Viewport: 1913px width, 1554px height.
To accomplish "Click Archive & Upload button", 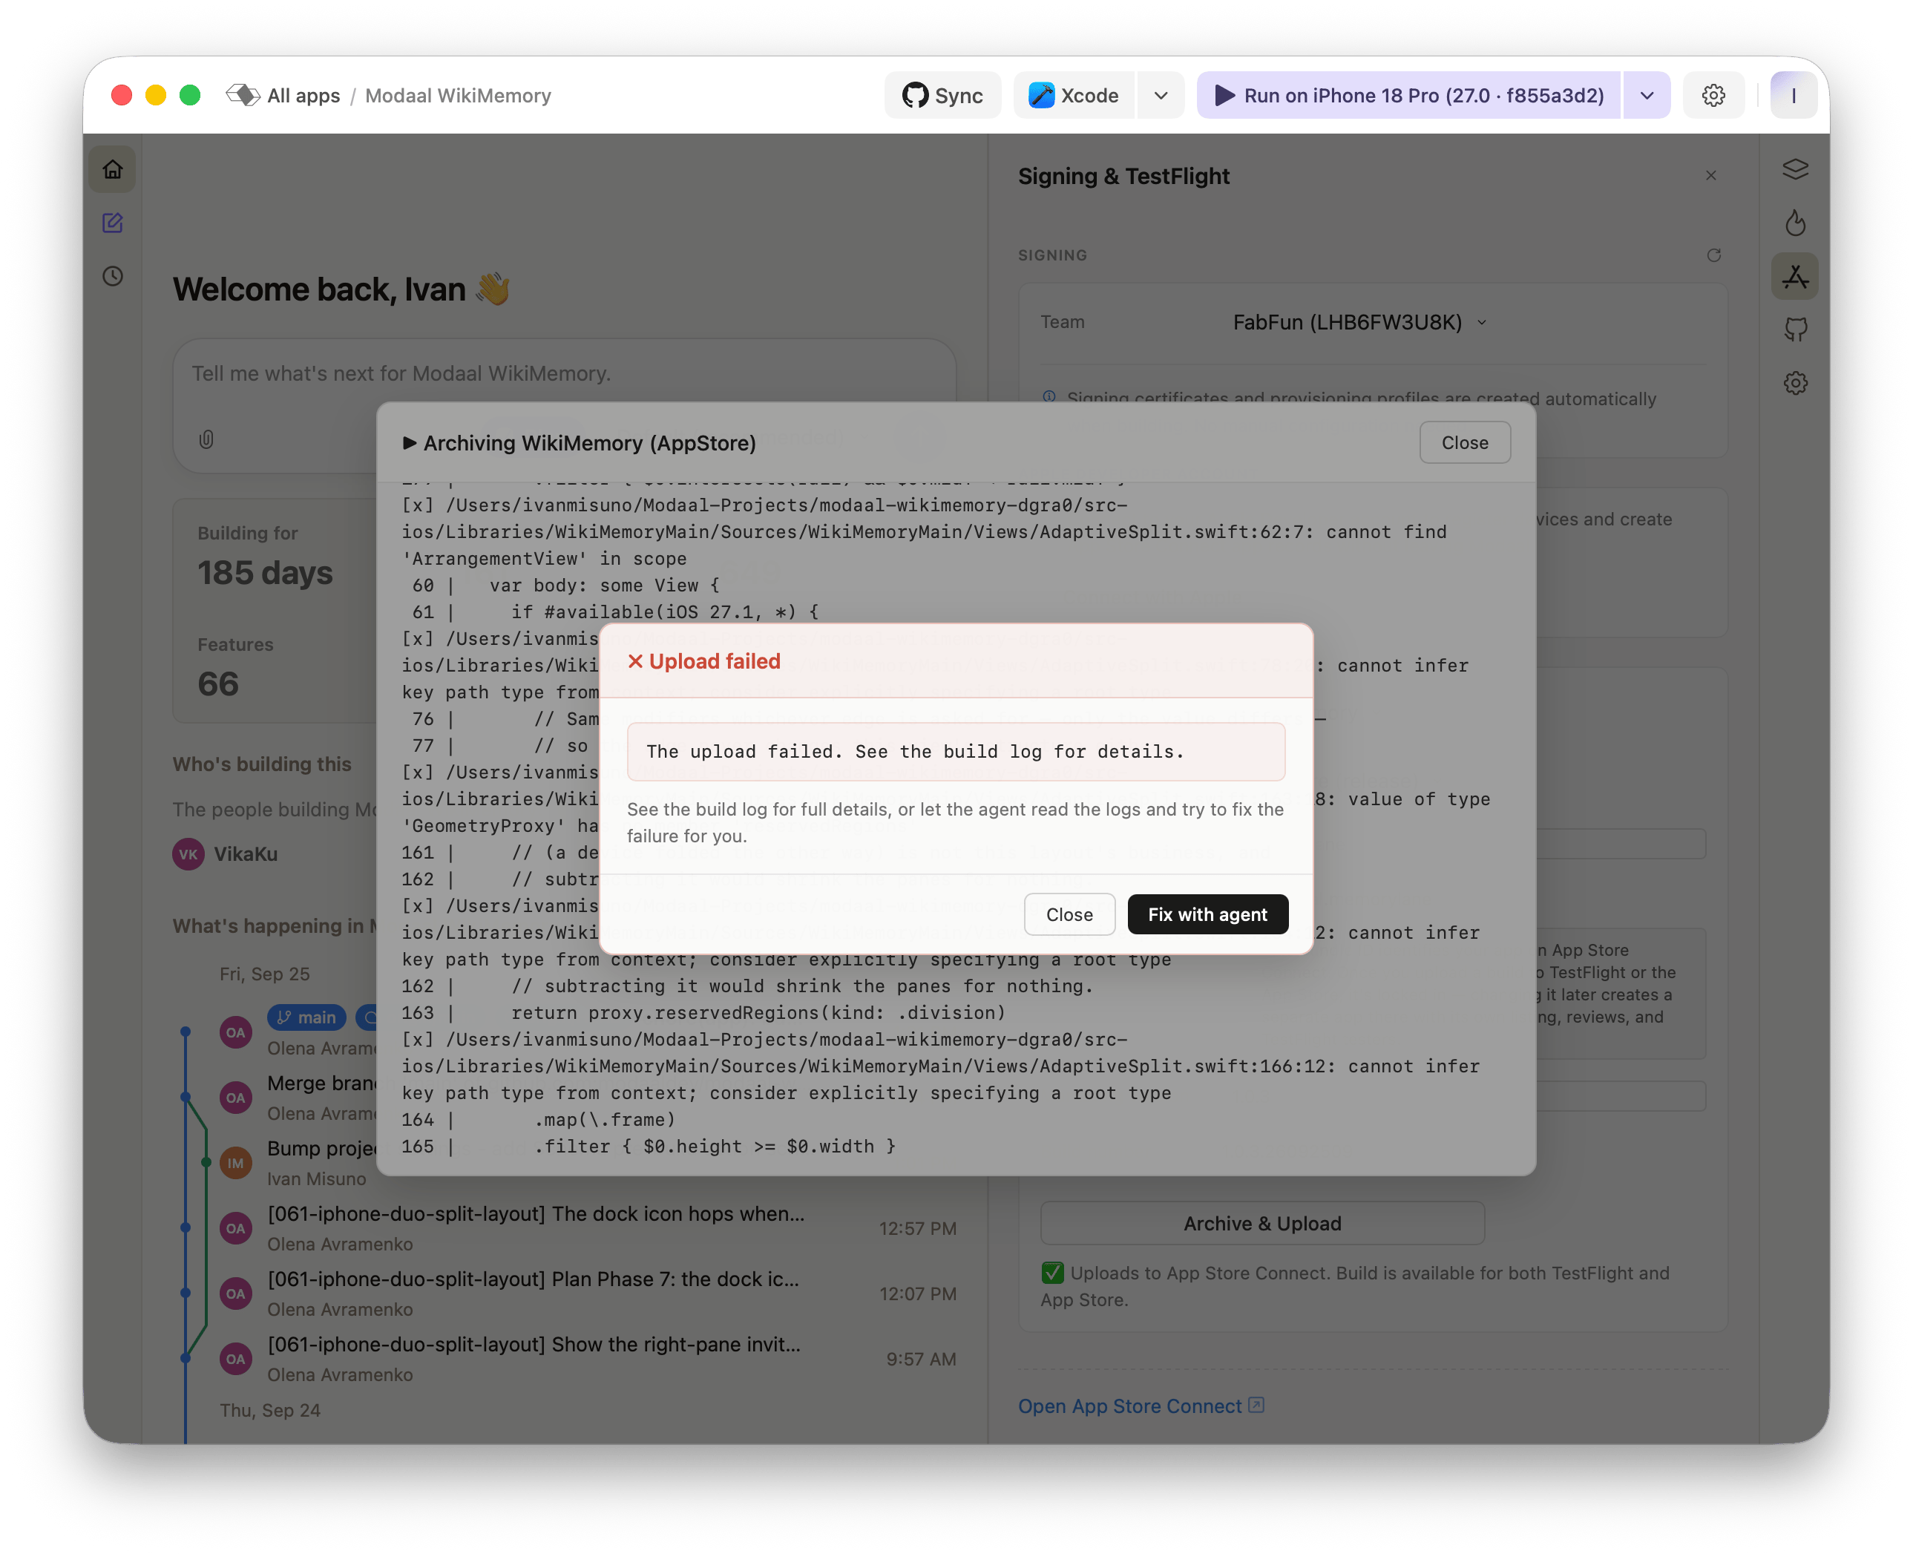I will pyautogui.click(x=1262, y=1224).
